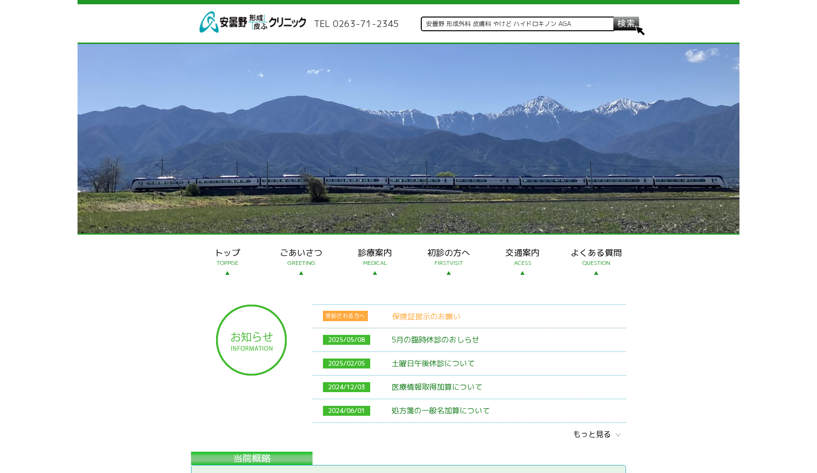
Task: Toggle the 2024/12/03 date badge
Action: point(346,387)
